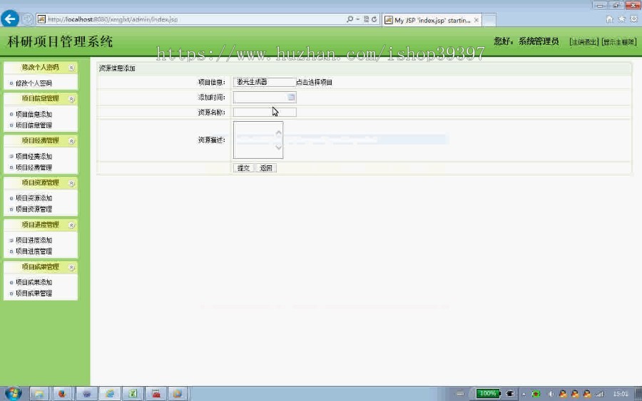The height and width of the screenshot is (401, 642).
Task: Click the system clock showing 15:01
Action: click(621, 394)
